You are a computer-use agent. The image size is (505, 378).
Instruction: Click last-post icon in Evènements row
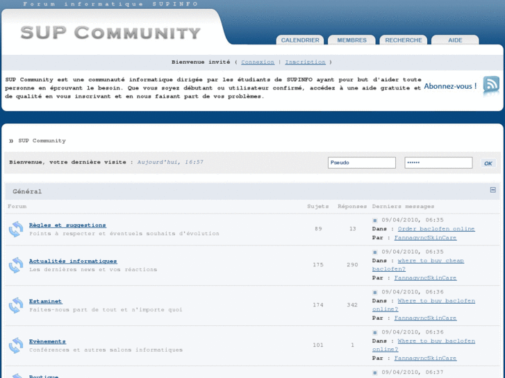pyautogui.click(x=375, y=333)
